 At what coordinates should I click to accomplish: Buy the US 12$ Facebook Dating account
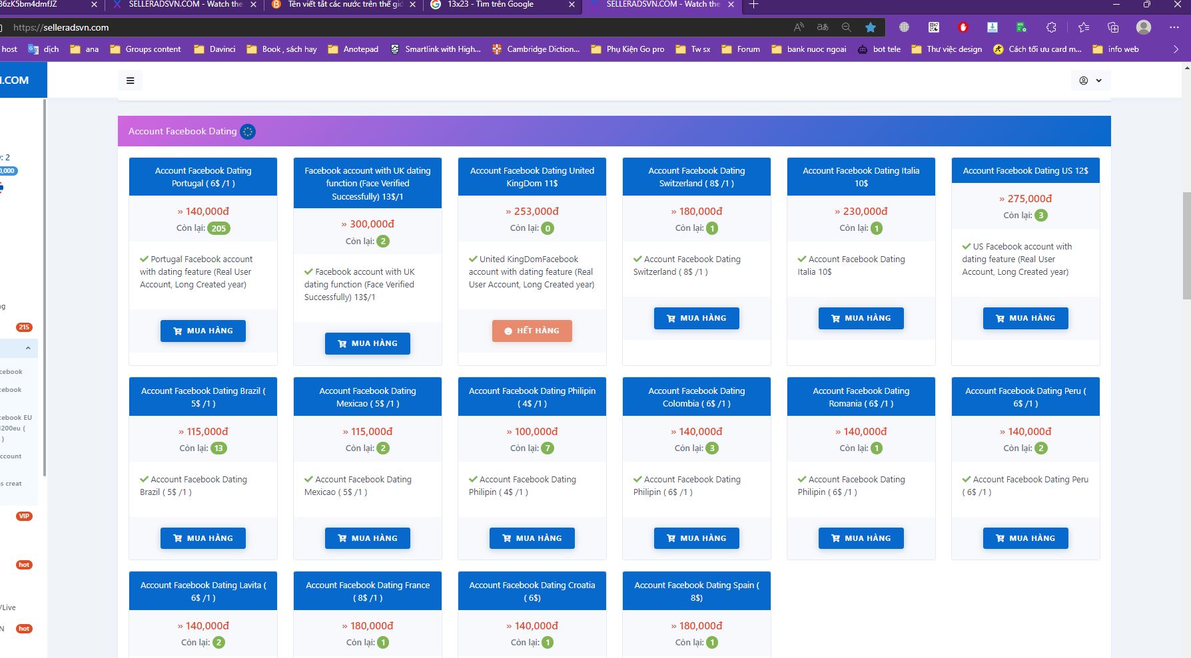[x=1026, y=318]
